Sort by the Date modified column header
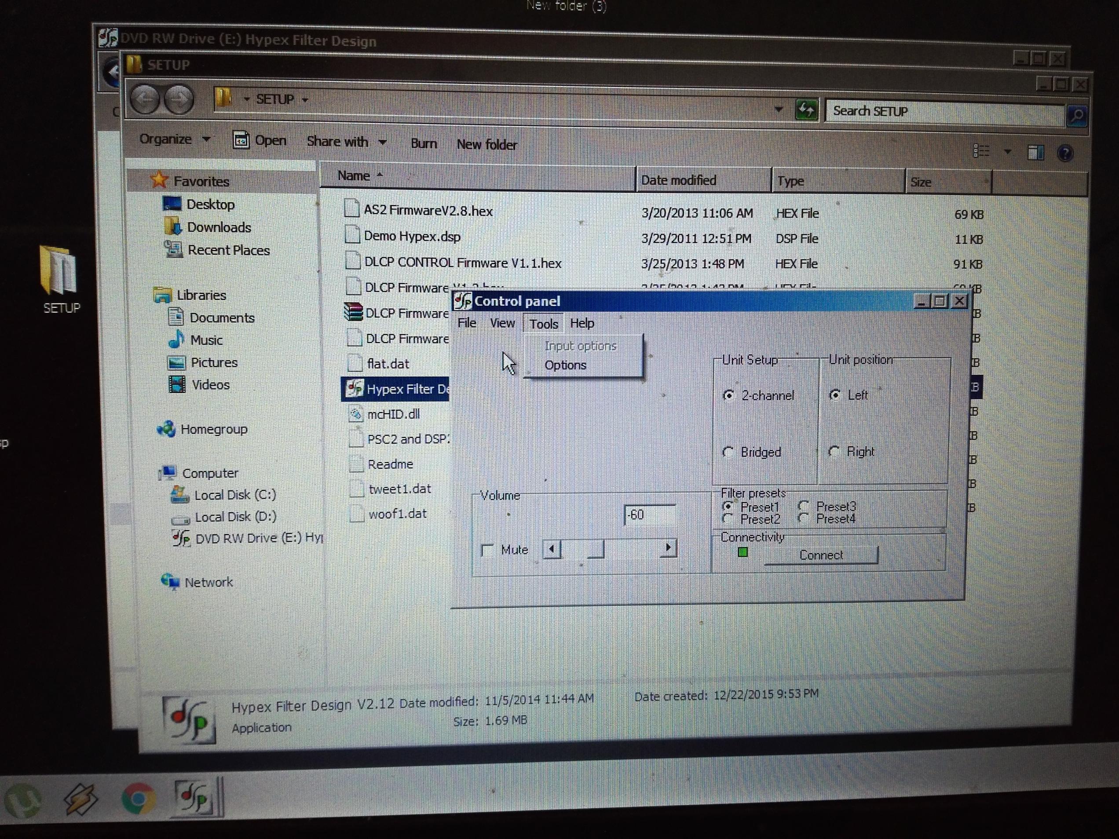Viewport: 1119px width, 839px height. point(703,180)
